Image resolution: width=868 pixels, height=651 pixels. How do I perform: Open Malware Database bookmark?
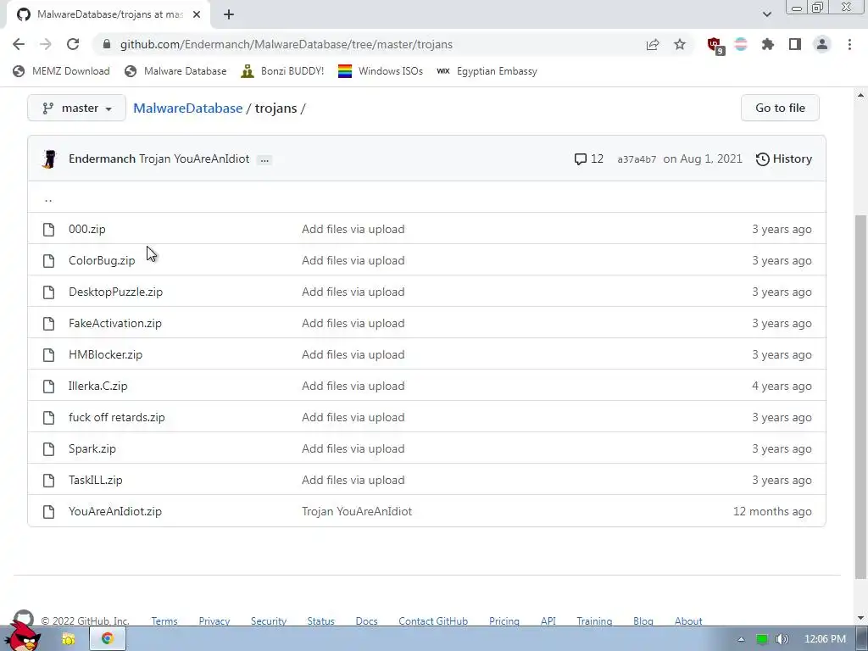coord(175,71)
